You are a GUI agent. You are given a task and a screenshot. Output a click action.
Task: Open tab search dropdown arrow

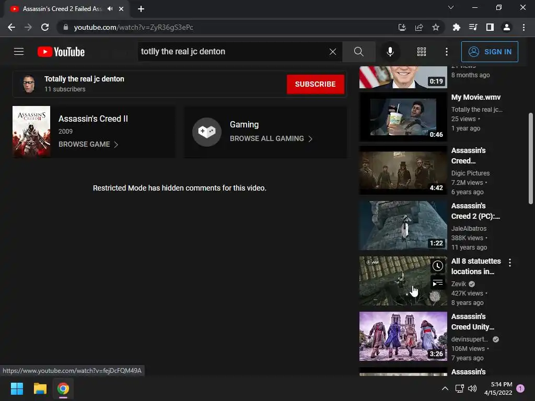[x=451, y=7]
